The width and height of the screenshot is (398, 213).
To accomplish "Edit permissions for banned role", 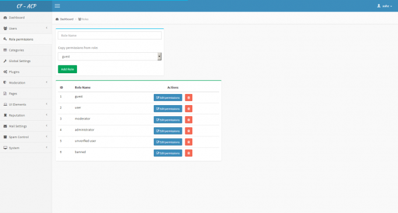I will coord(168,153).
